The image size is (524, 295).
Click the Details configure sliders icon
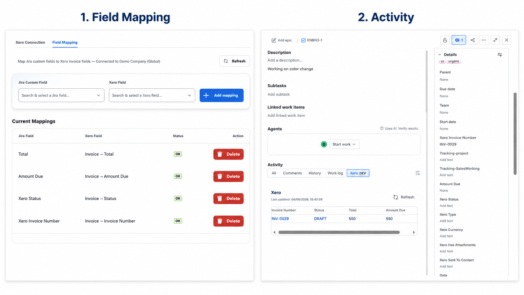pos(500,55)
